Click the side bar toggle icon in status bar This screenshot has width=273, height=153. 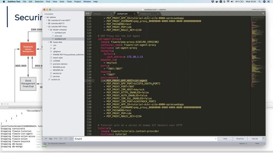45,144
